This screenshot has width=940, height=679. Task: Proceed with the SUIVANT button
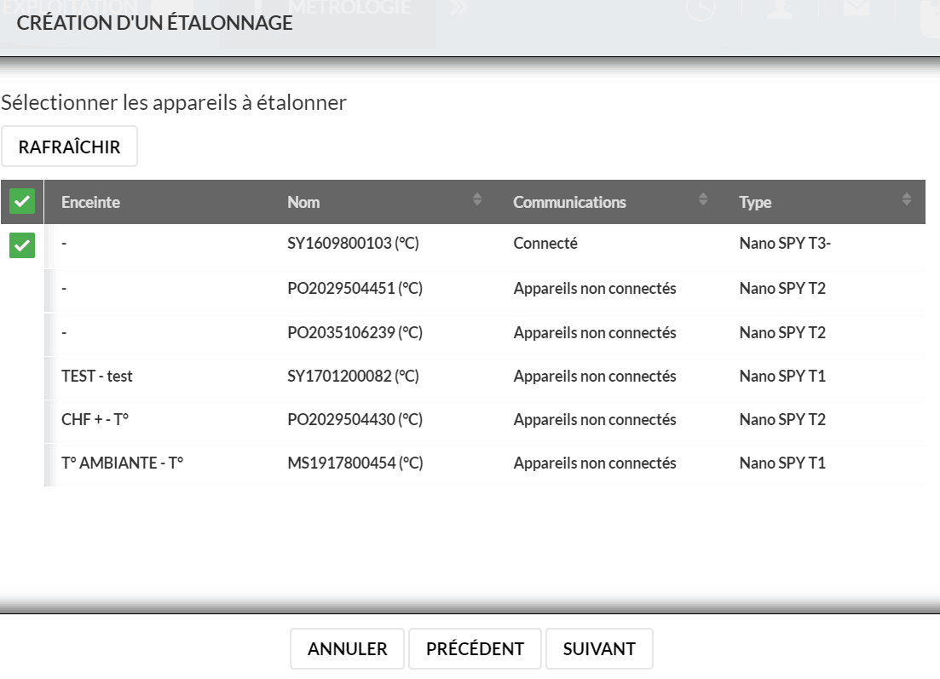[x=599, y=648]
